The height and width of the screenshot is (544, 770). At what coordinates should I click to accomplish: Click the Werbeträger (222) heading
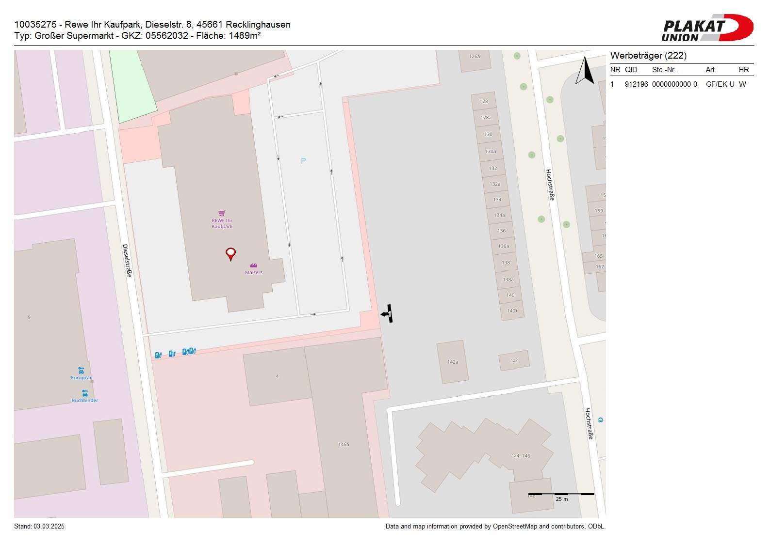point(648,56)
